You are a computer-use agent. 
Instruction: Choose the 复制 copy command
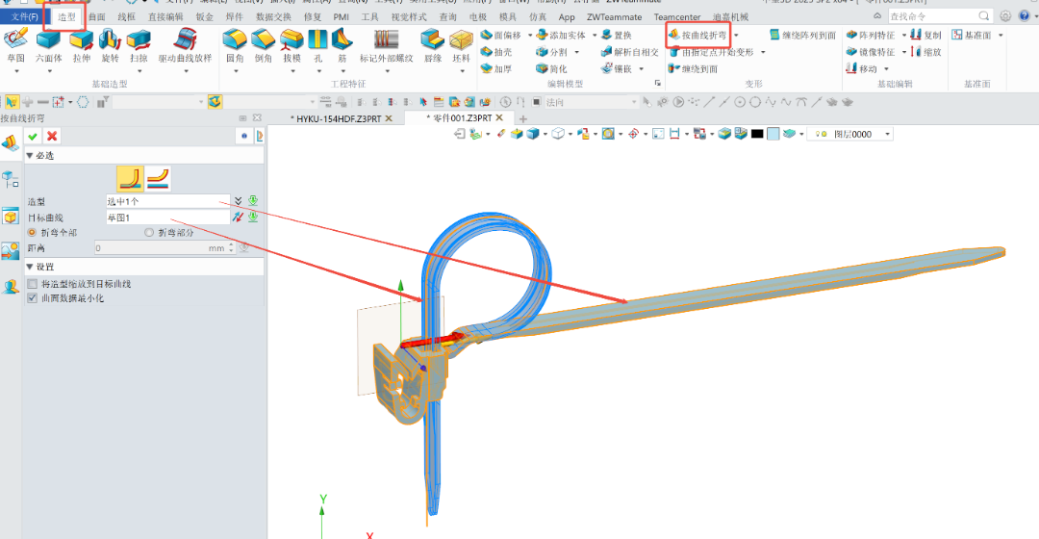926,36
